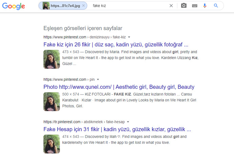The image size is (234, 162).
Task: Select snippet text 'KIZ FOTOLARI - FAKE KIZ'
Action: pyautogui.click(x=108, y=94)
